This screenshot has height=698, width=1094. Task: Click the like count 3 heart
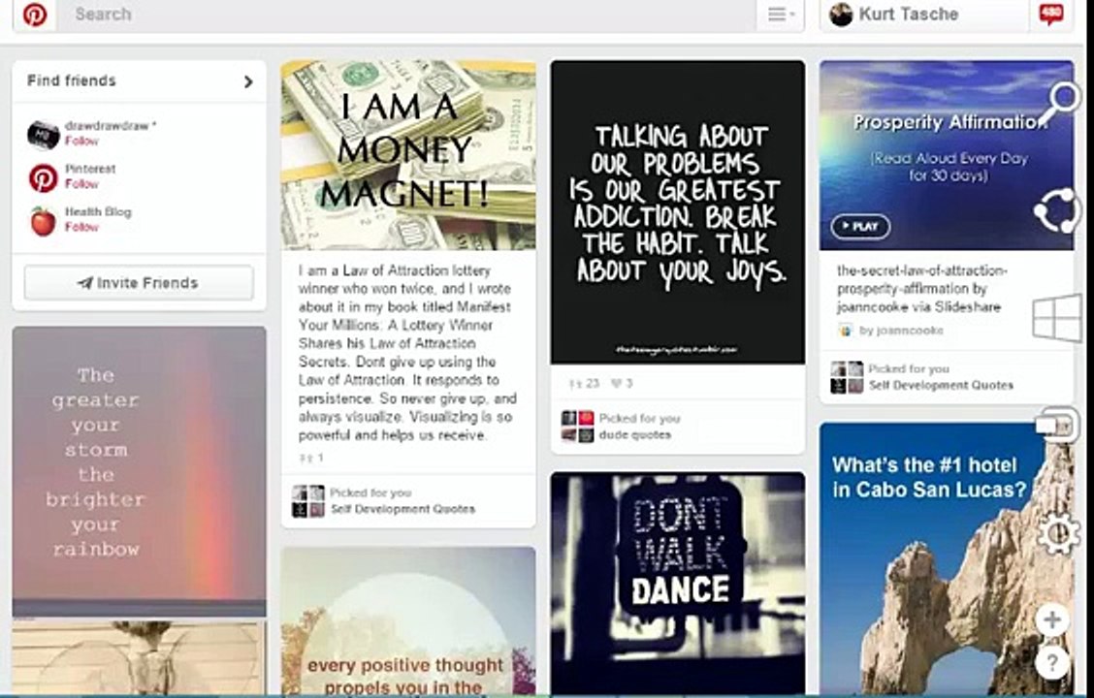[x=623, y=384]
